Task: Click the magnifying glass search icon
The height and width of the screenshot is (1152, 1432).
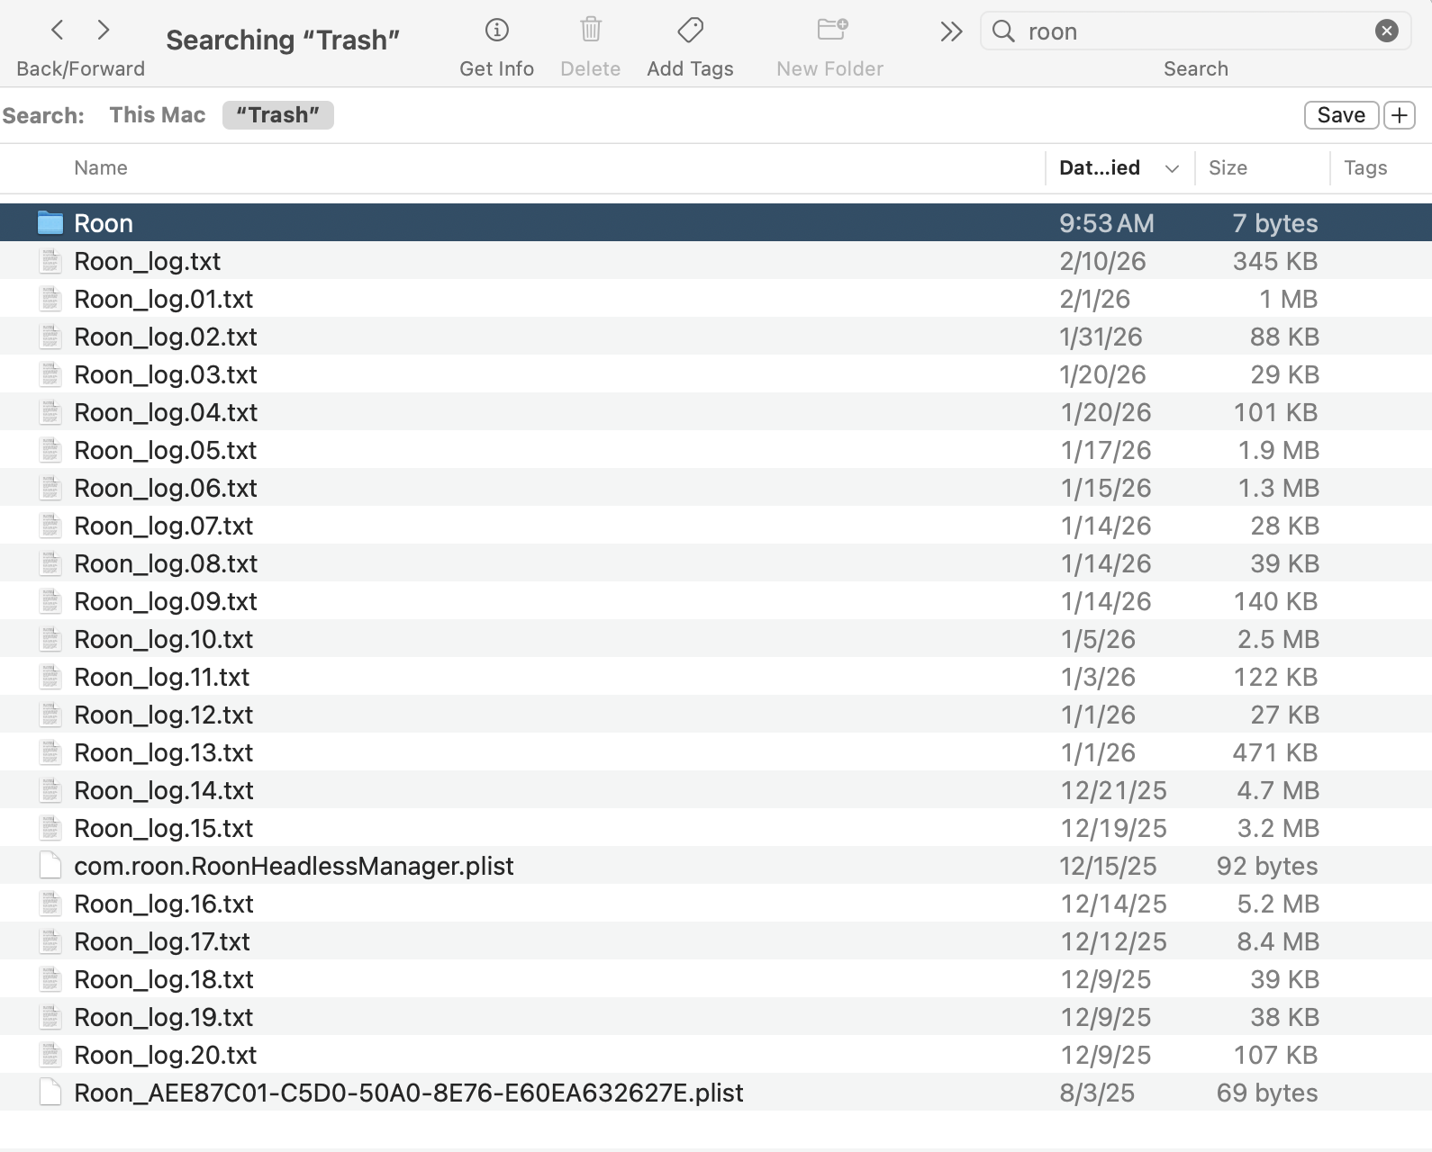Action: click(x=1003, y=31)
